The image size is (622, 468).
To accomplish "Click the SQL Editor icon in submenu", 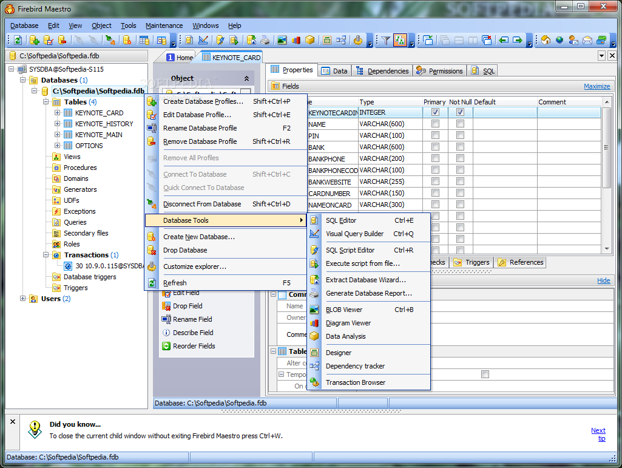I will click(x=314, y=220).
